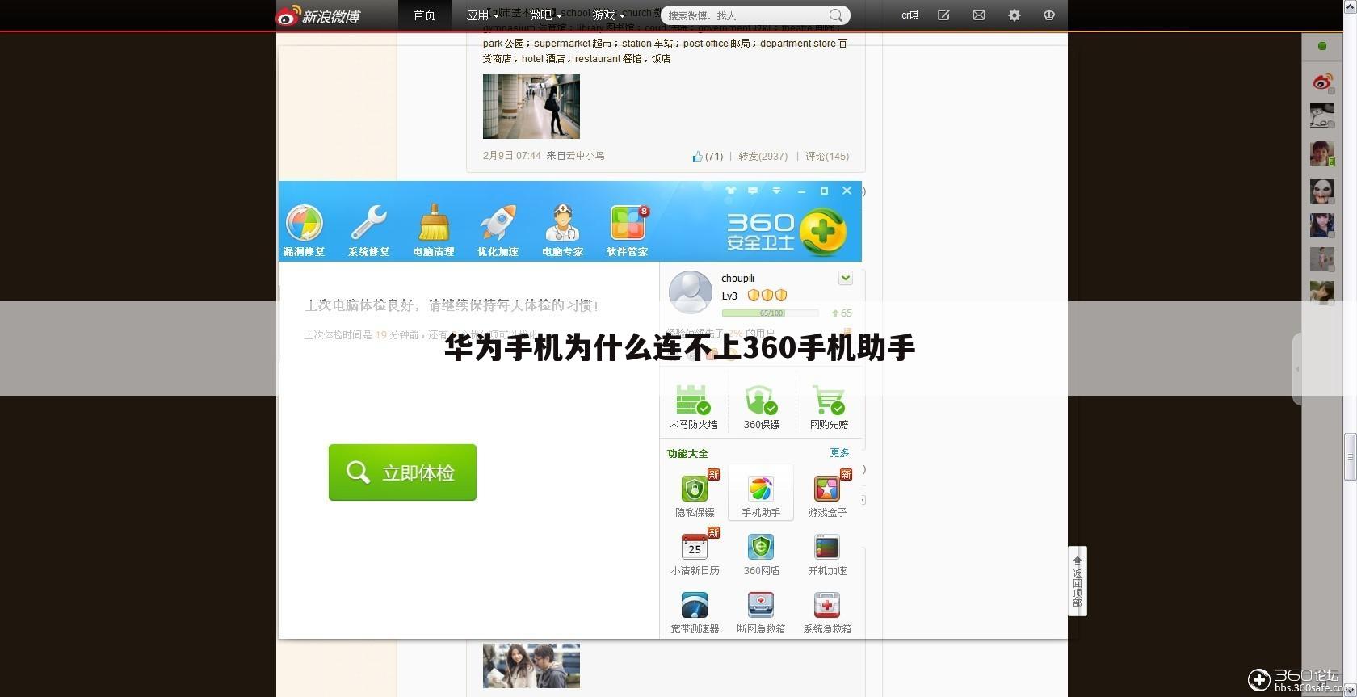
Task: Open 360 main menu arrow
Action: (776, 191)
